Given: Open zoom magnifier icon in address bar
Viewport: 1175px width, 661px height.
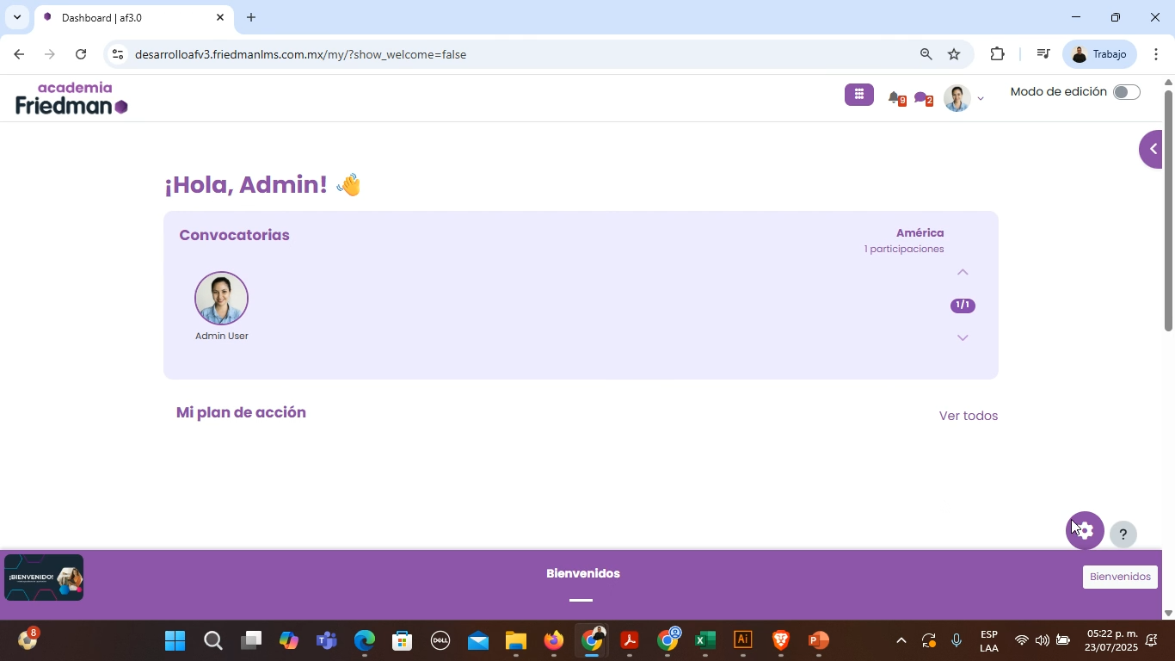Looking at the screenshot, I should (x=926, y=54).
